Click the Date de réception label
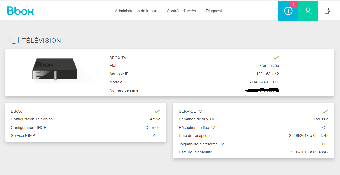Screen dimensions: 340x175 tap(194, 136)
